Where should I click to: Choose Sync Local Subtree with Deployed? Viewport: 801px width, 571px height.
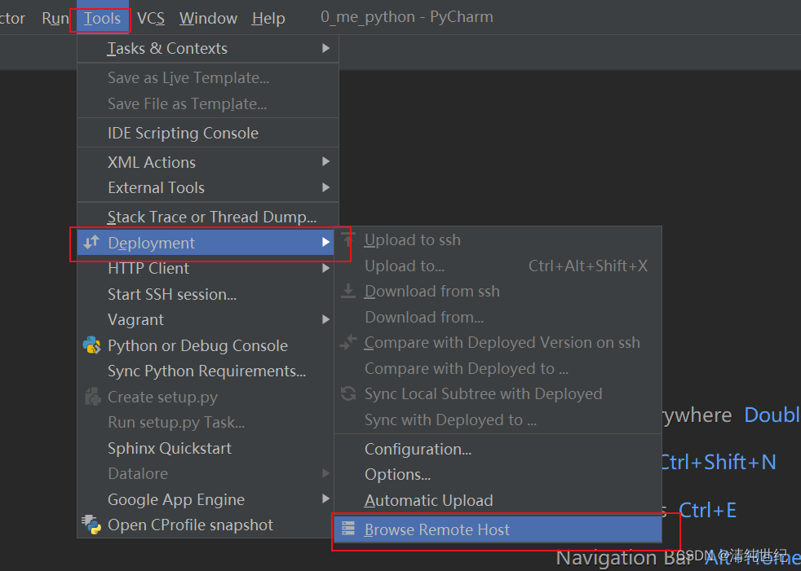498,394
